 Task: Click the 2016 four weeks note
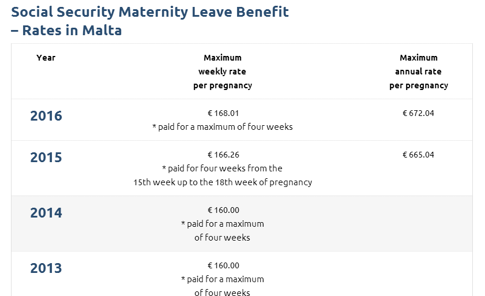(x=223, y=127)
